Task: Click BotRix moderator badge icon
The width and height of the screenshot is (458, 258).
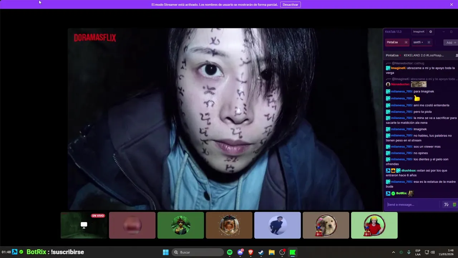Action: click(388, 193)
